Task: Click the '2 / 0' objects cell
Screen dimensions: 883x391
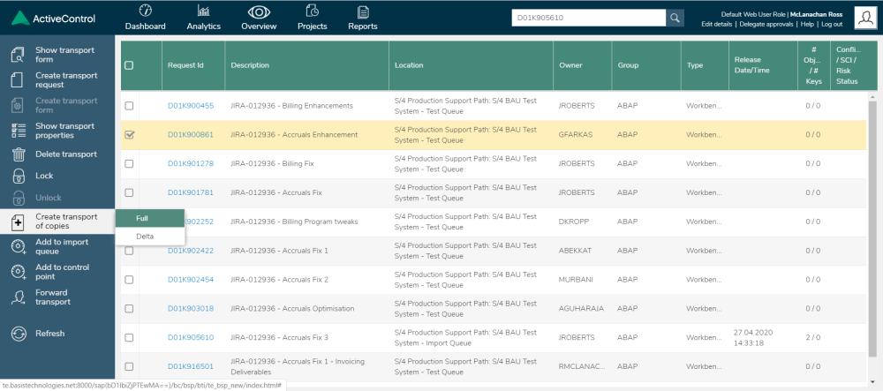Action: coord(812,337)
